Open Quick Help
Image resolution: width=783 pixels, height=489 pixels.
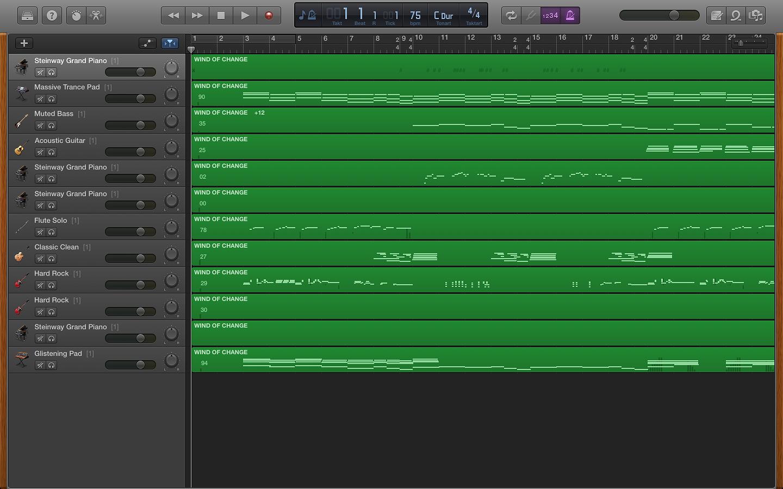point(52,16)
